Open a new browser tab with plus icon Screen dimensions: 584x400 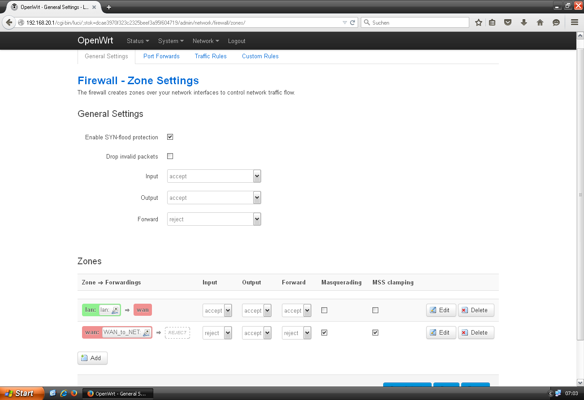(x=109, y=7)
